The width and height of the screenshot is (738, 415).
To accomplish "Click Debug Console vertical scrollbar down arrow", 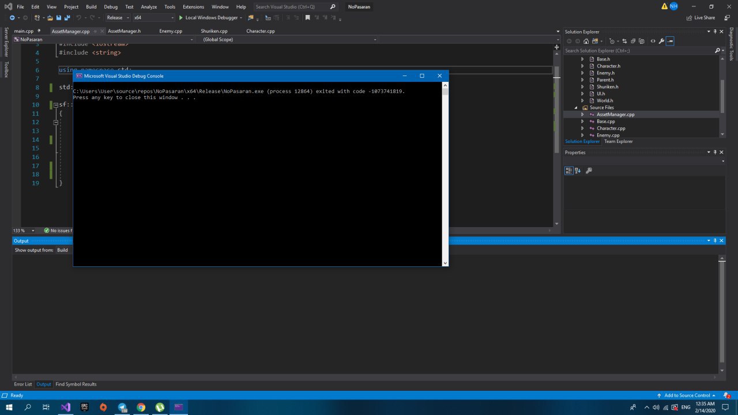I will pyautogui.click(x=445, y=263).
